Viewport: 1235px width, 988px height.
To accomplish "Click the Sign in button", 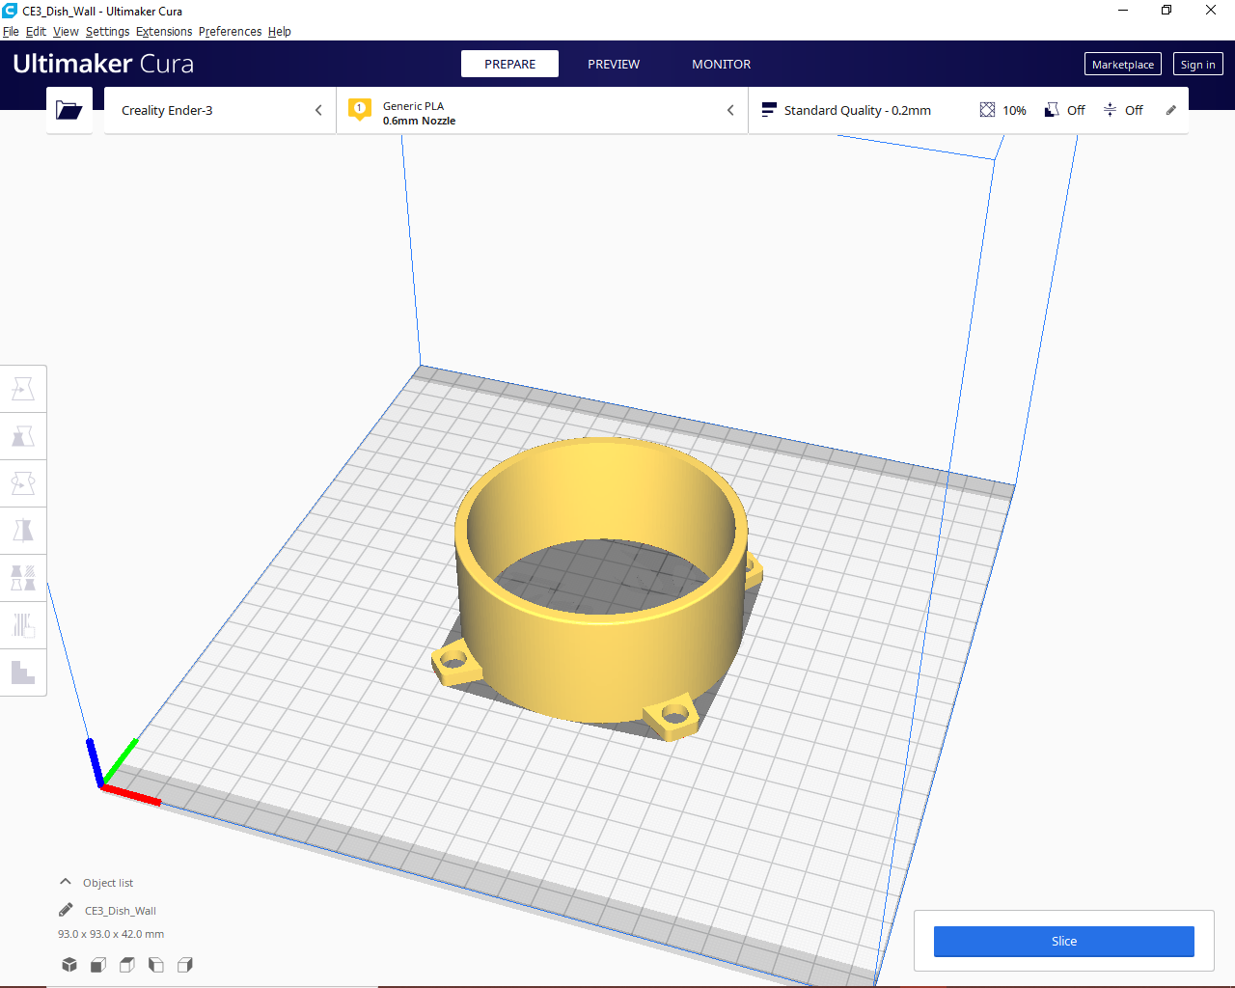I will pyautogui.click(x=1198, y=65).
